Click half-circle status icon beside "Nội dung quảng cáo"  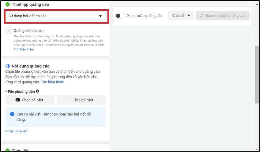8,66
